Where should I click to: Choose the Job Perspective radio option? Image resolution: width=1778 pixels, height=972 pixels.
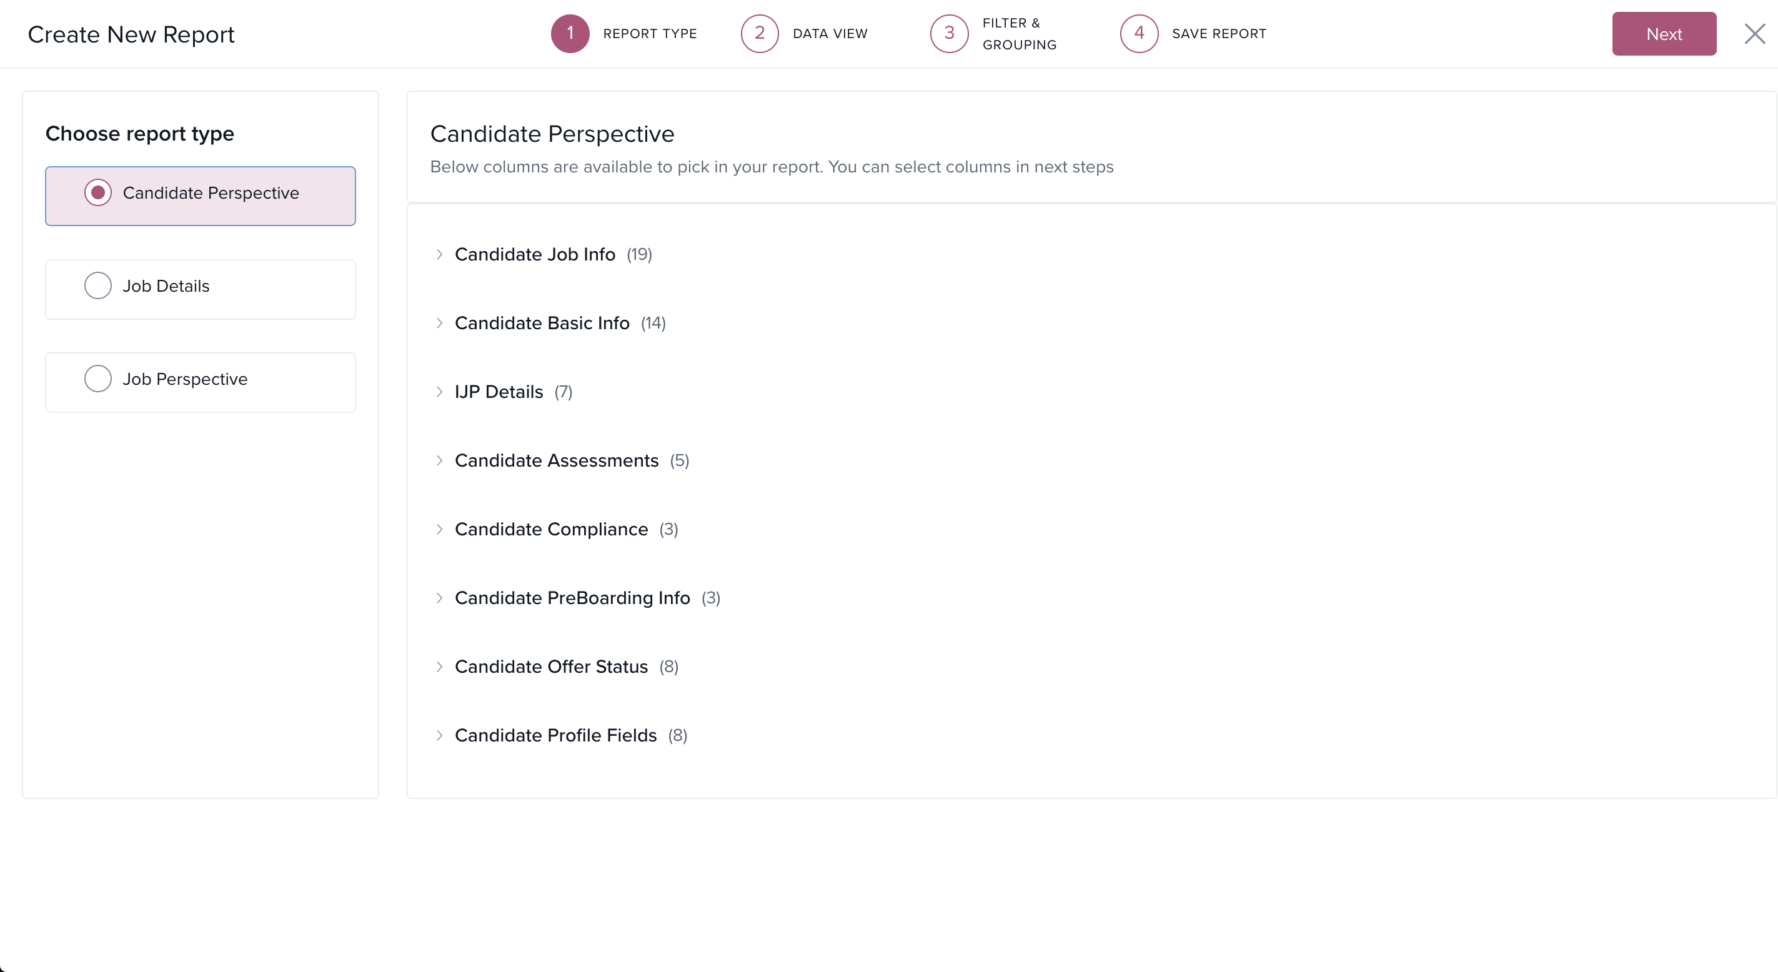tap(98, 379)
